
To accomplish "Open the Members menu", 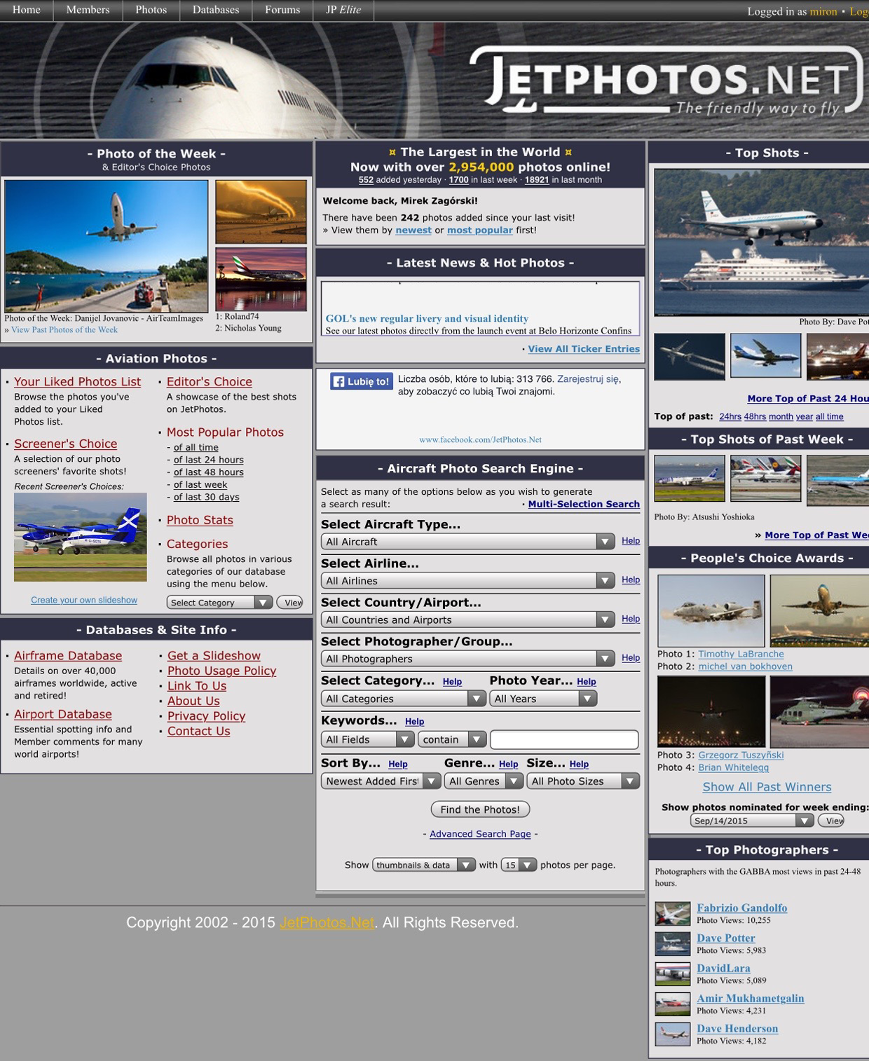I will pyautogui.click(x=88, y=10).
